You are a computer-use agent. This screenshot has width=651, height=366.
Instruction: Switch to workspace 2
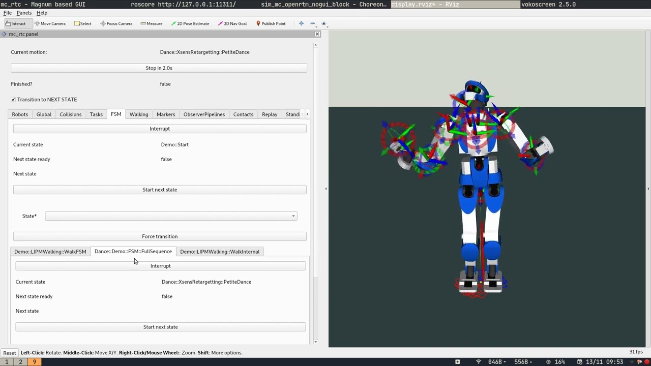[20, 362]
